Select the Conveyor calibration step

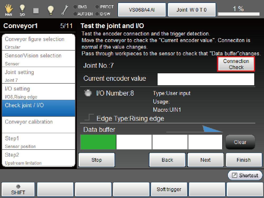[x=39, y=125]
